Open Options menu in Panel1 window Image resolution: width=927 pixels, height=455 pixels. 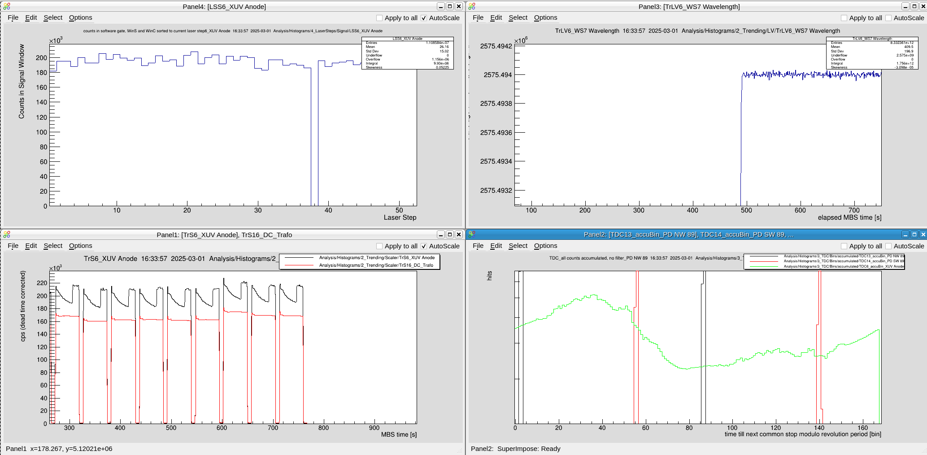[81, 246]
